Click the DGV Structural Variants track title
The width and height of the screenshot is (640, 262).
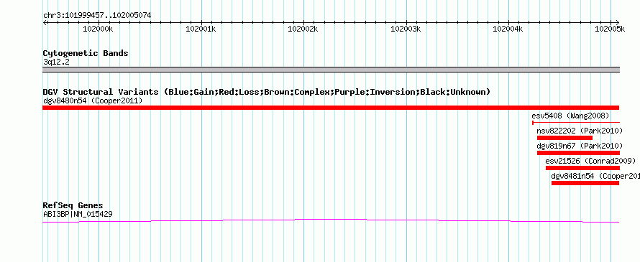pyautogui.click(x=267, y=92)
